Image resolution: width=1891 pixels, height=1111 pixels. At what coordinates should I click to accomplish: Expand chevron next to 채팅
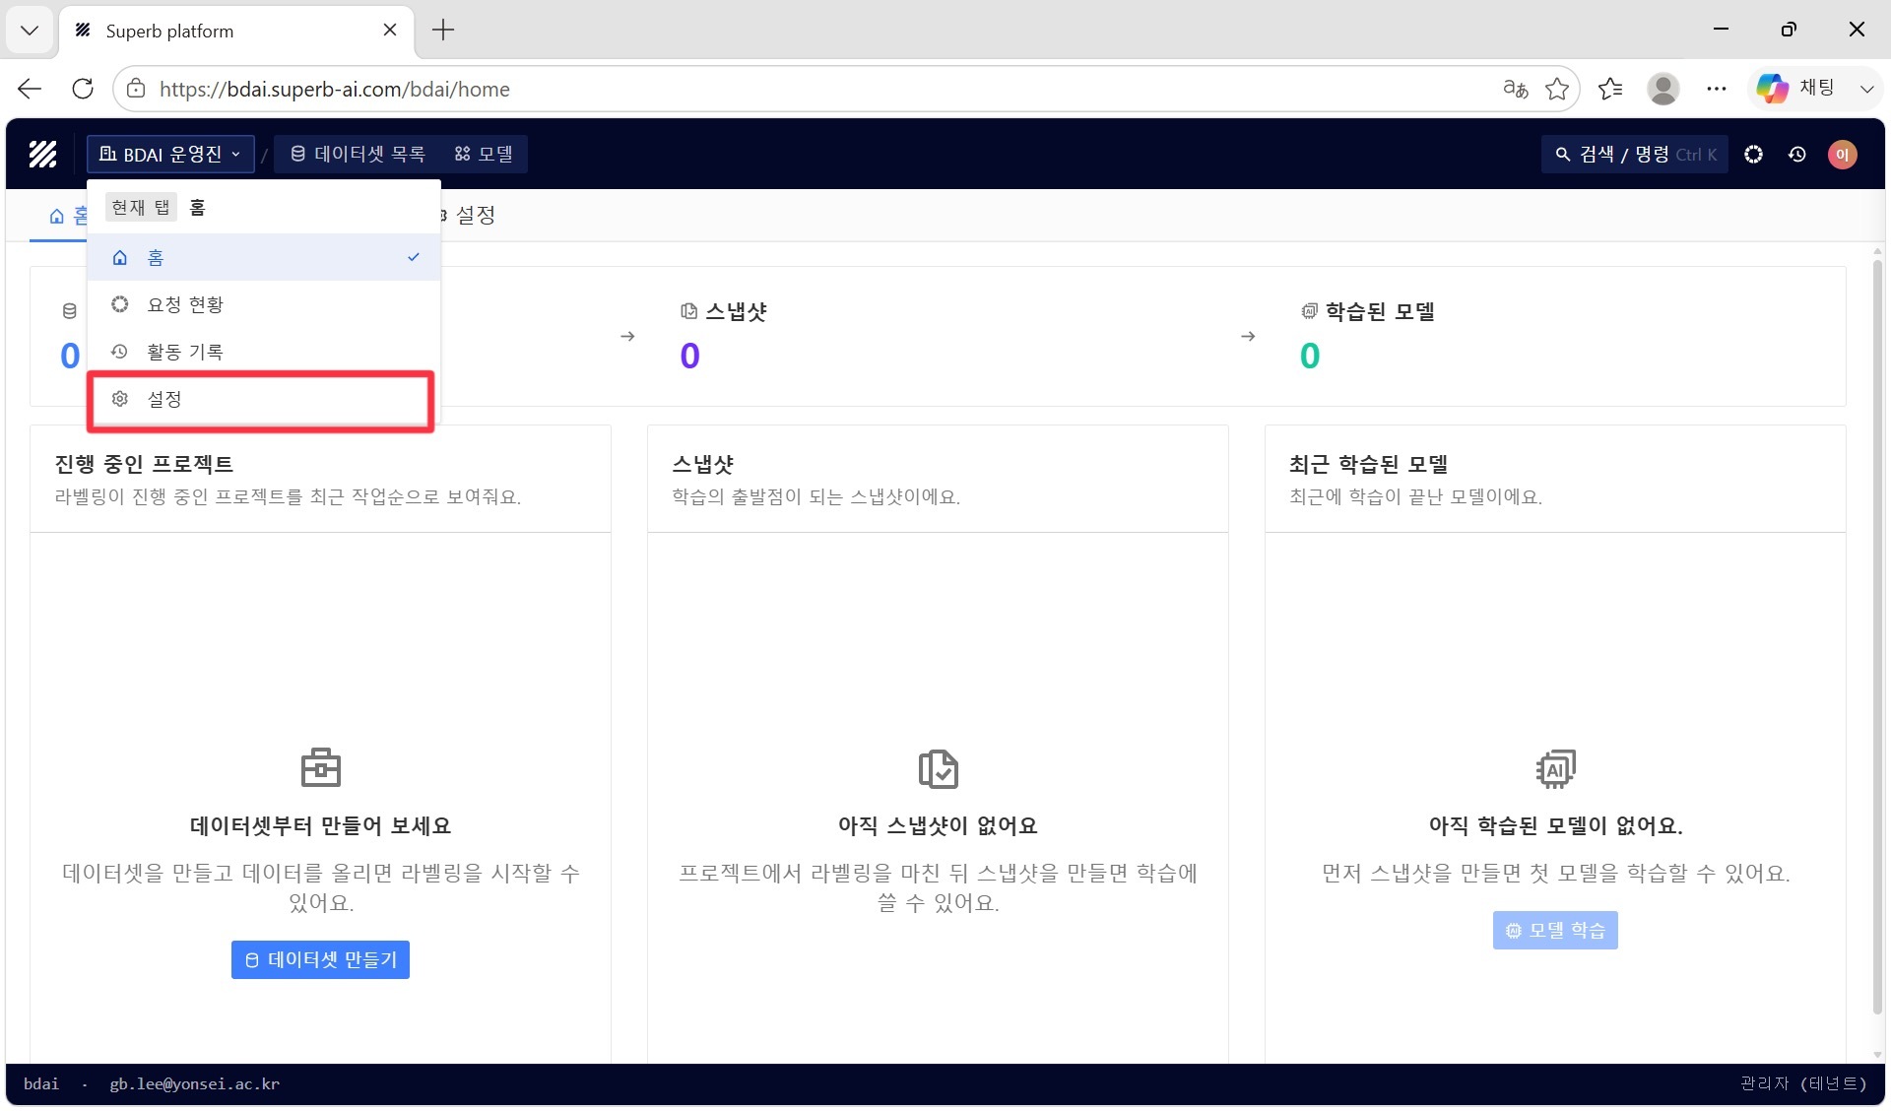tap(1866, 89)
